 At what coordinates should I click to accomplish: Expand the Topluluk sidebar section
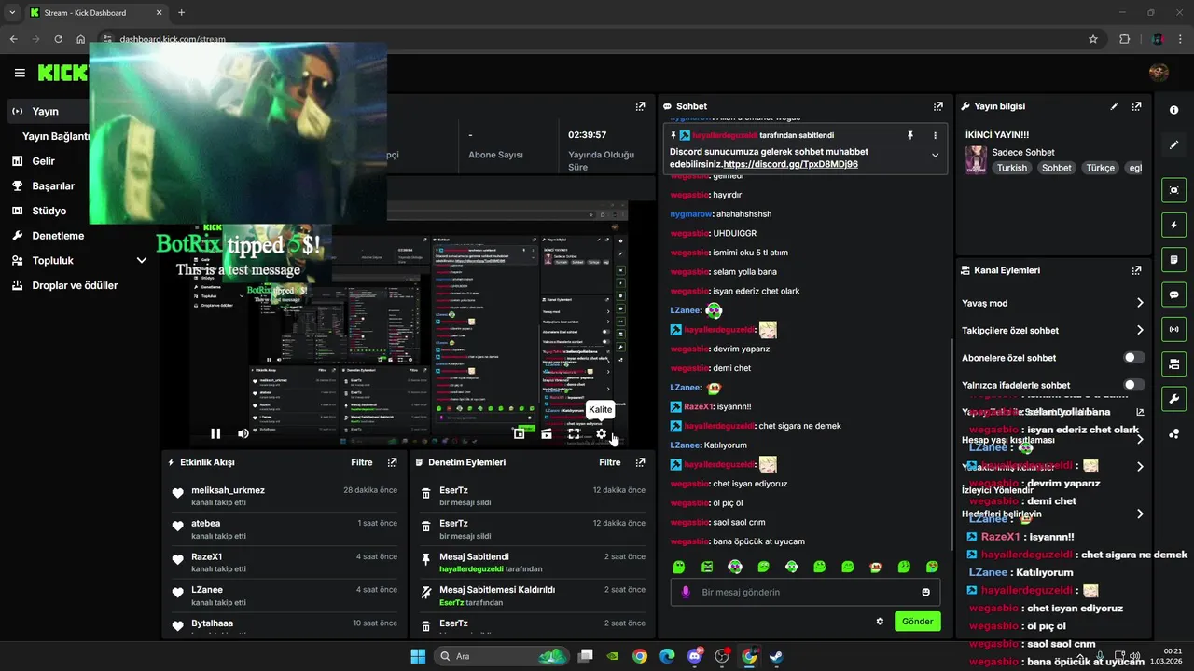click(x=78, y=261)
